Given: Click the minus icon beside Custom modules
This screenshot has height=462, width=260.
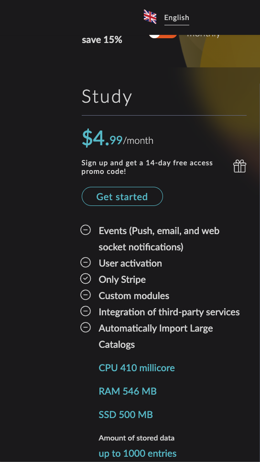Looking at the screenshot, I should 86,295.
